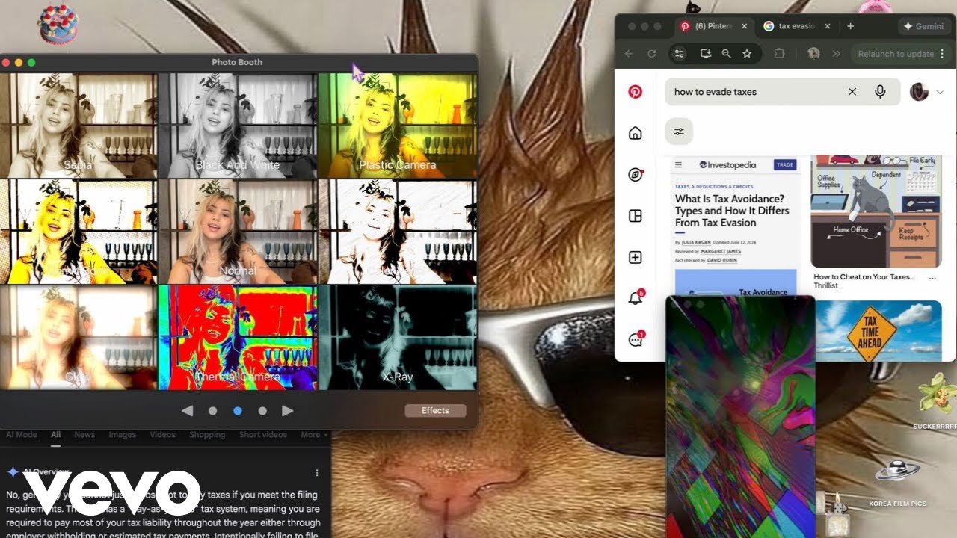Bookmark page with star icon

(x=746, y=54)
